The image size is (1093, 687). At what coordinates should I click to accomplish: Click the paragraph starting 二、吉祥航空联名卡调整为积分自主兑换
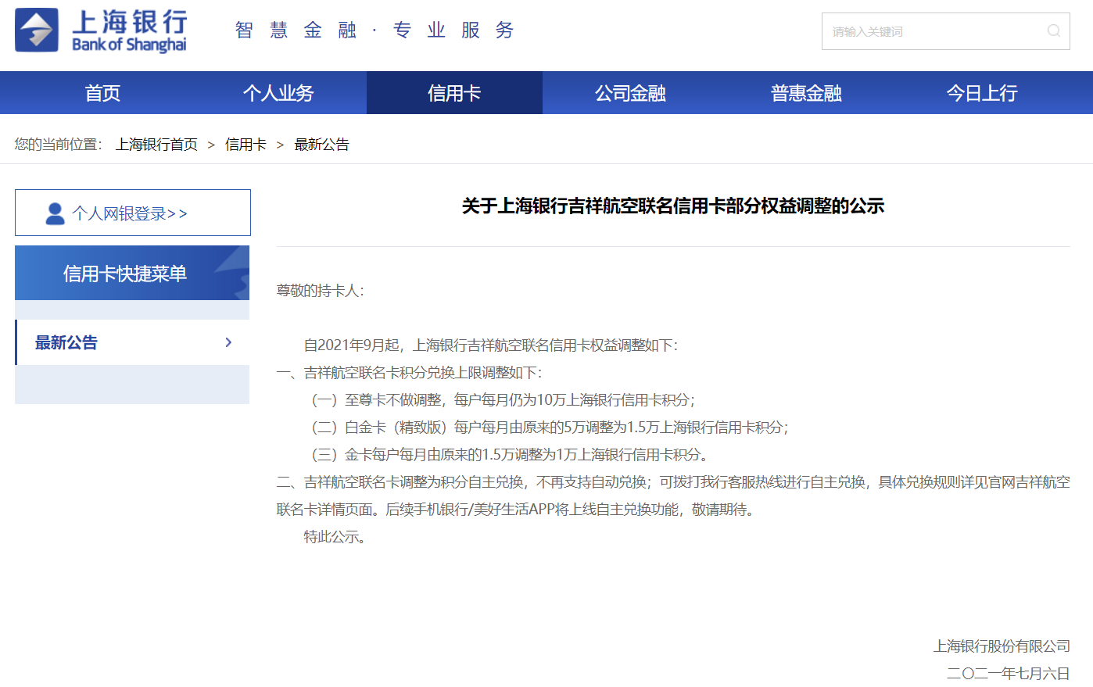point(673,496)
